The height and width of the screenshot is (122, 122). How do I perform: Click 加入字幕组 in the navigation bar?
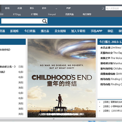point(78,31)
